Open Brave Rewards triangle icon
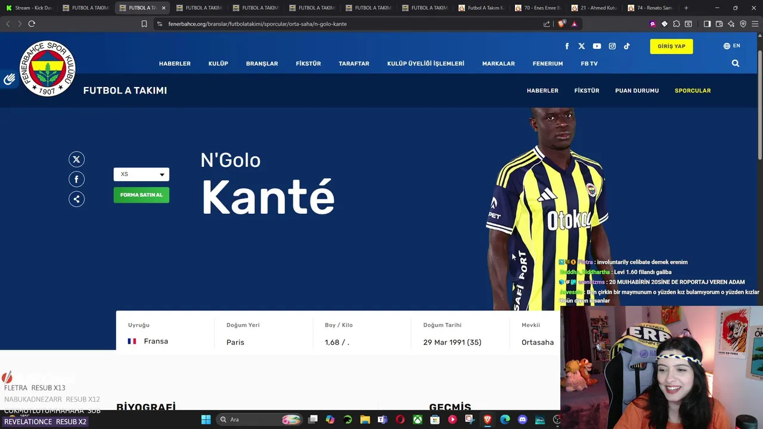 point(574,24)
